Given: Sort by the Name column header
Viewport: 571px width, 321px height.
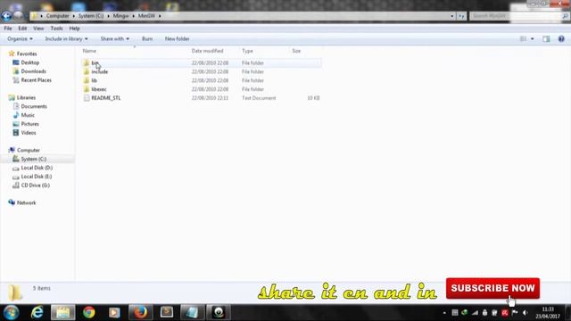Looking at the screenshot, I should (x=89, y=51).
